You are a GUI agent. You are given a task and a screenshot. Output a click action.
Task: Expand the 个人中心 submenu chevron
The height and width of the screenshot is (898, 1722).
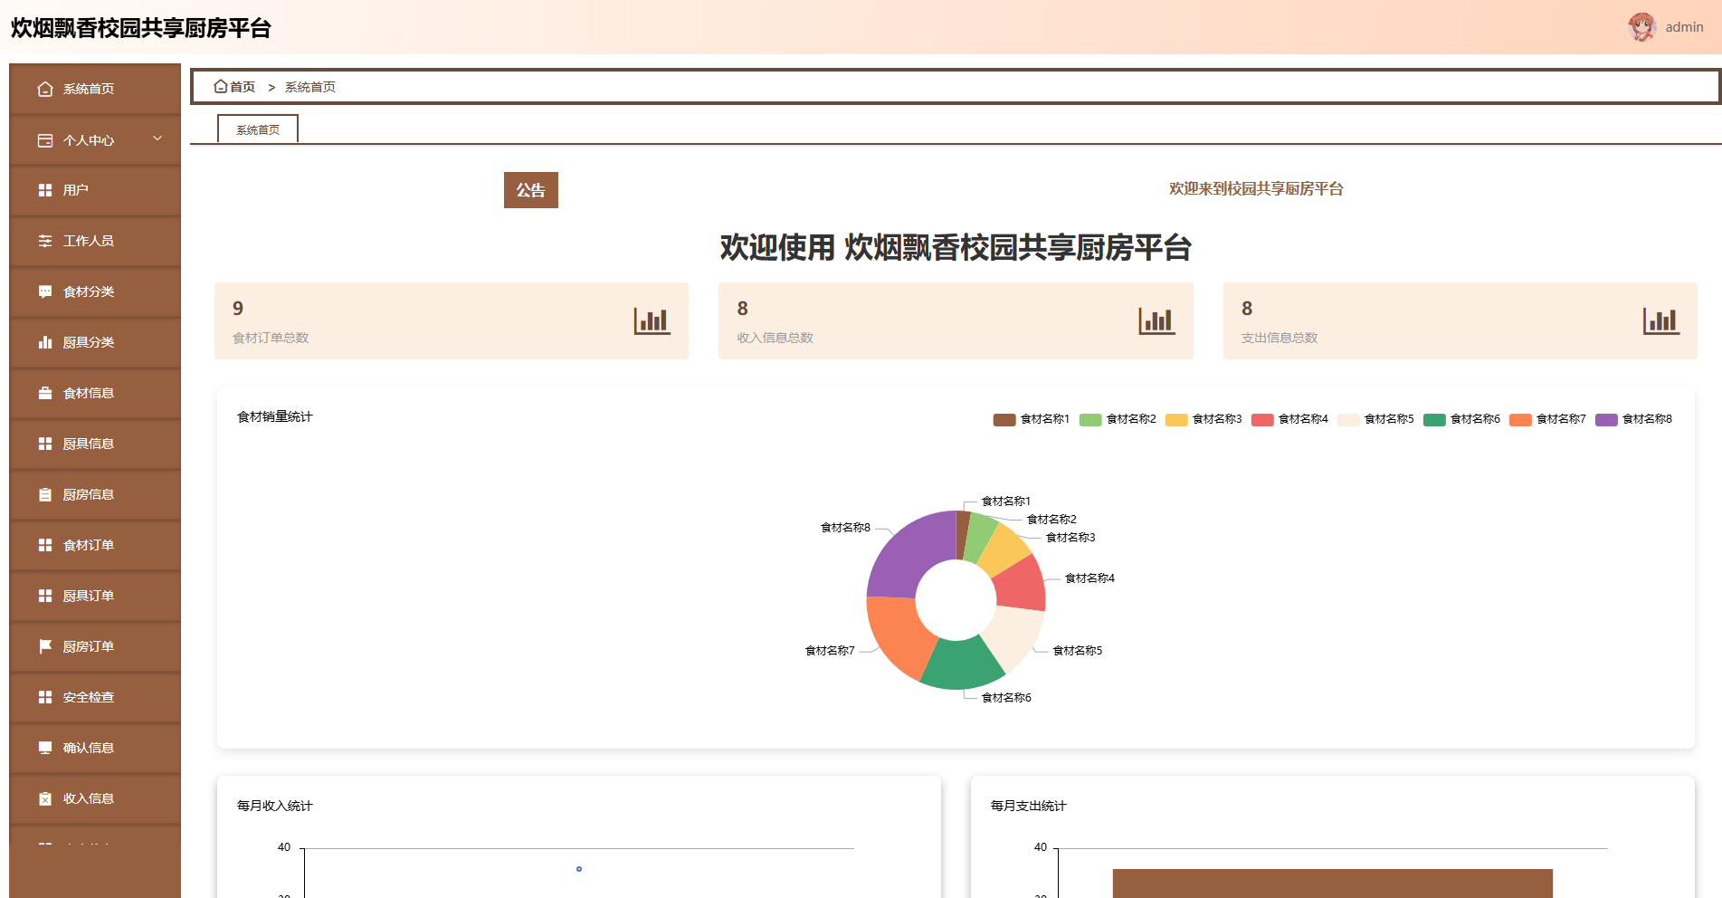coord(157,139)
